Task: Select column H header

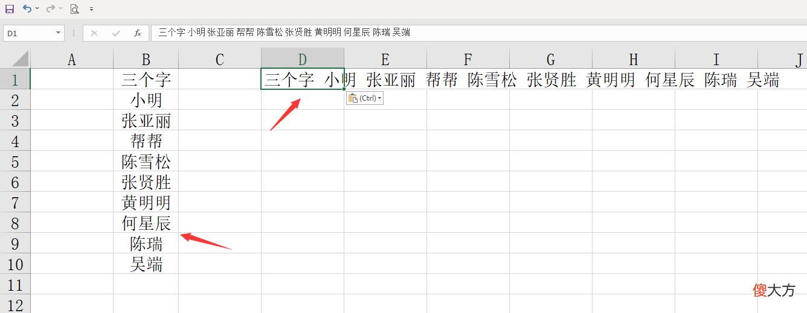Action: 634,59
